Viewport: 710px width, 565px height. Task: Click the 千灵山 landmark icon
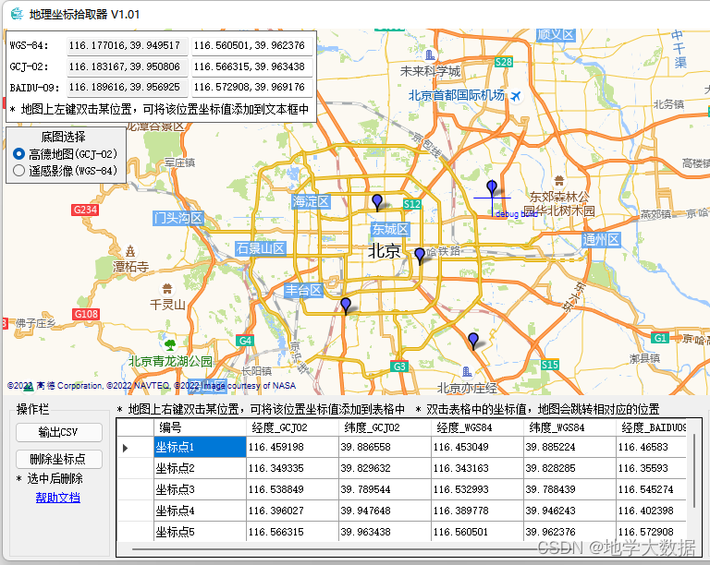[x=167, y=288]
